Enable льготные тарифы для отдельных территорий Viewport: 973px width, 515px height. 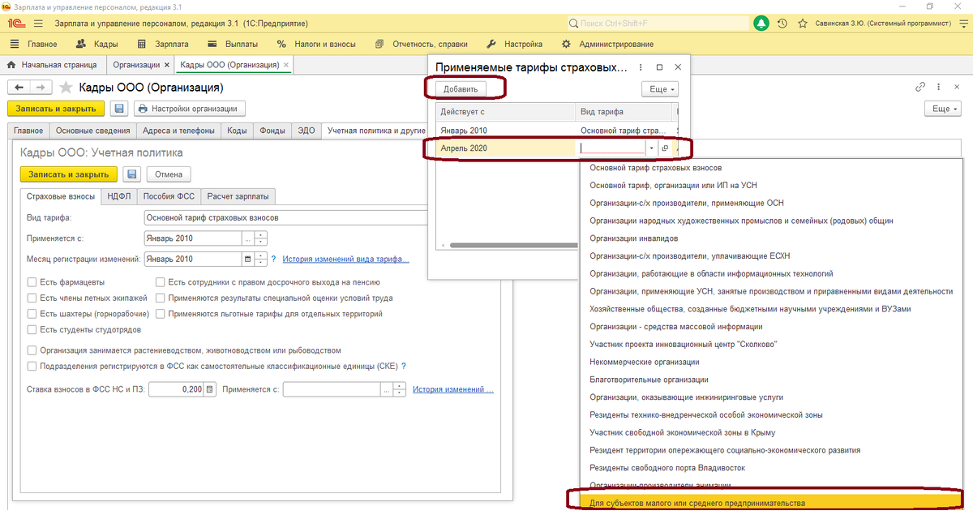160,314
